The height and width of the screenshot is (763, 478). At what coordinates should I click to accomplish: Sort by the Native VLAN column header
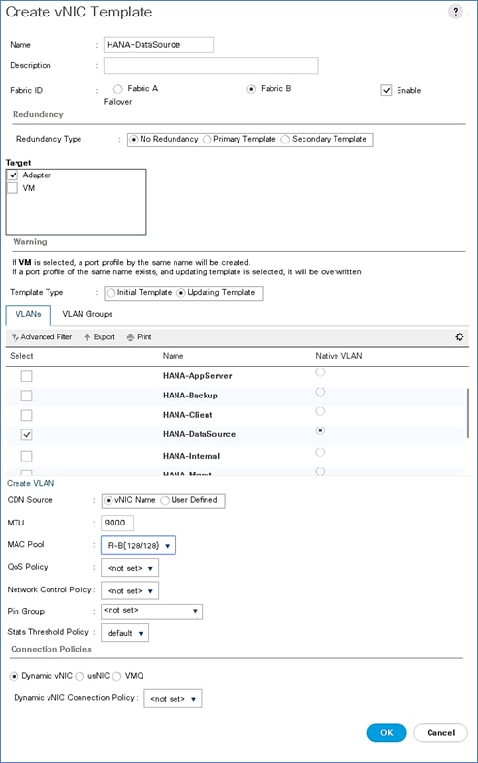tap(338, 356)
